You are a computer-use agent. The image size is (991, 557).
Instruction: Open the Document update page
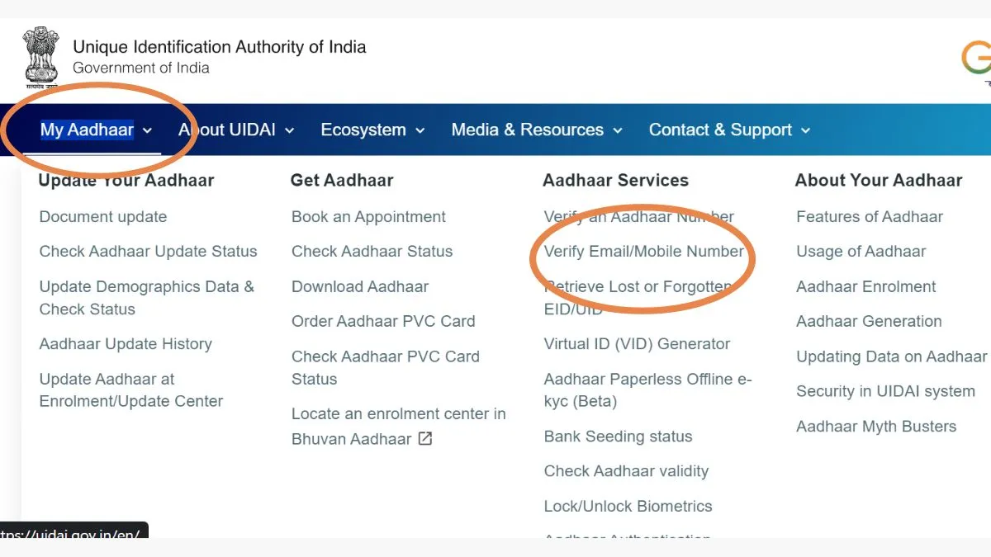tap(102, 216)
